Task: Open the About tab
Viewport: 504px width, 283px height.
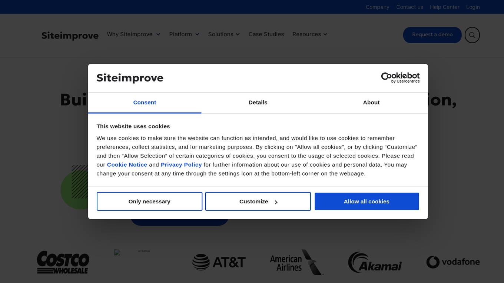Action: click(x=371, y=103)
